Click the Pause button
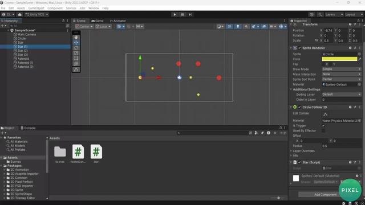 tap(182, 14)
